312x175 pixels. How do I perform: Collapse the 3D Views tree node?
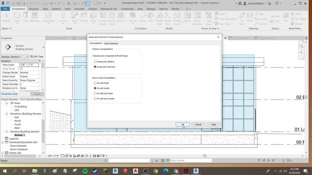(7, 103)
